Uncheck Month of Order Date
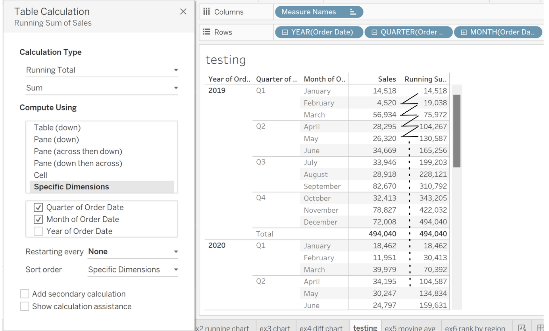Image resolution: width=549 pixels, height=331 pixels. pyautogui.click(x=39, y=219)
